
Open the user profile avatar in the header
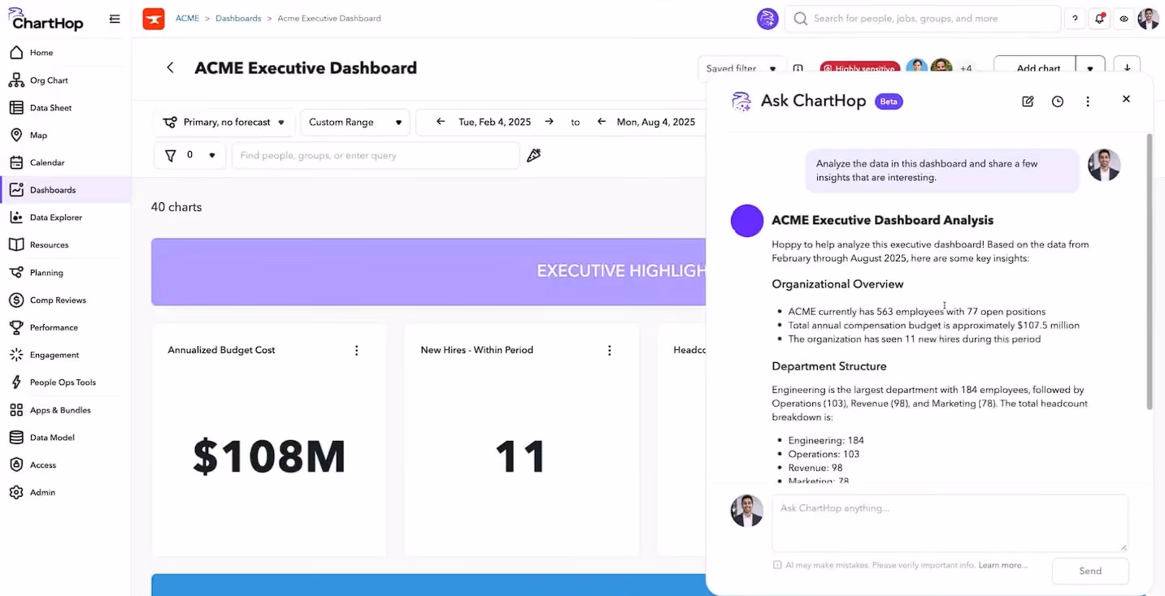1148,19
